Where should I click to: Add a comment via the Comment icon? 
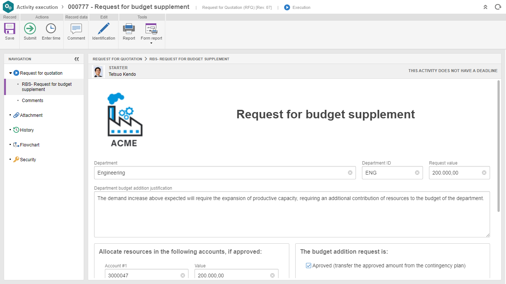click(76, 28)
